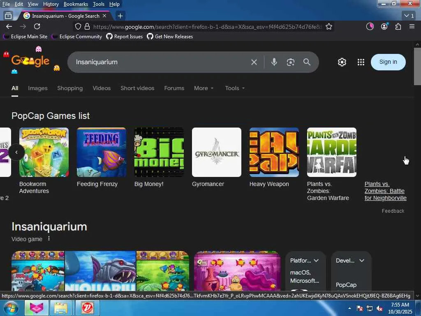The image size is (421, 316).
Task: Open Google quick settings gear
Action: click(x=342, y=62)
